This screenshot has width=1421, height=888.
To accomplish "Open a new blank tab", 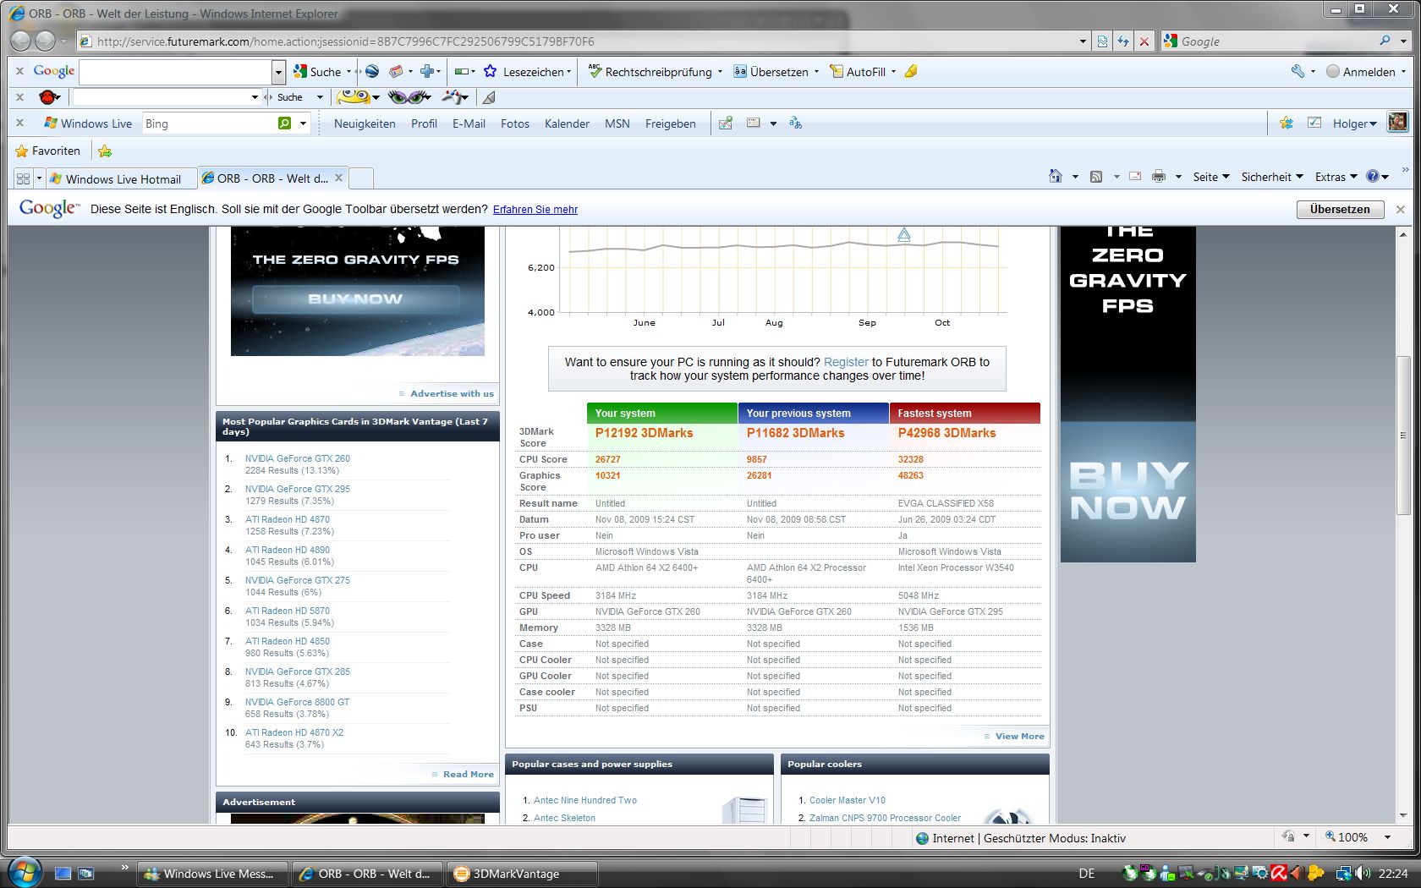I will click(361, 178).
